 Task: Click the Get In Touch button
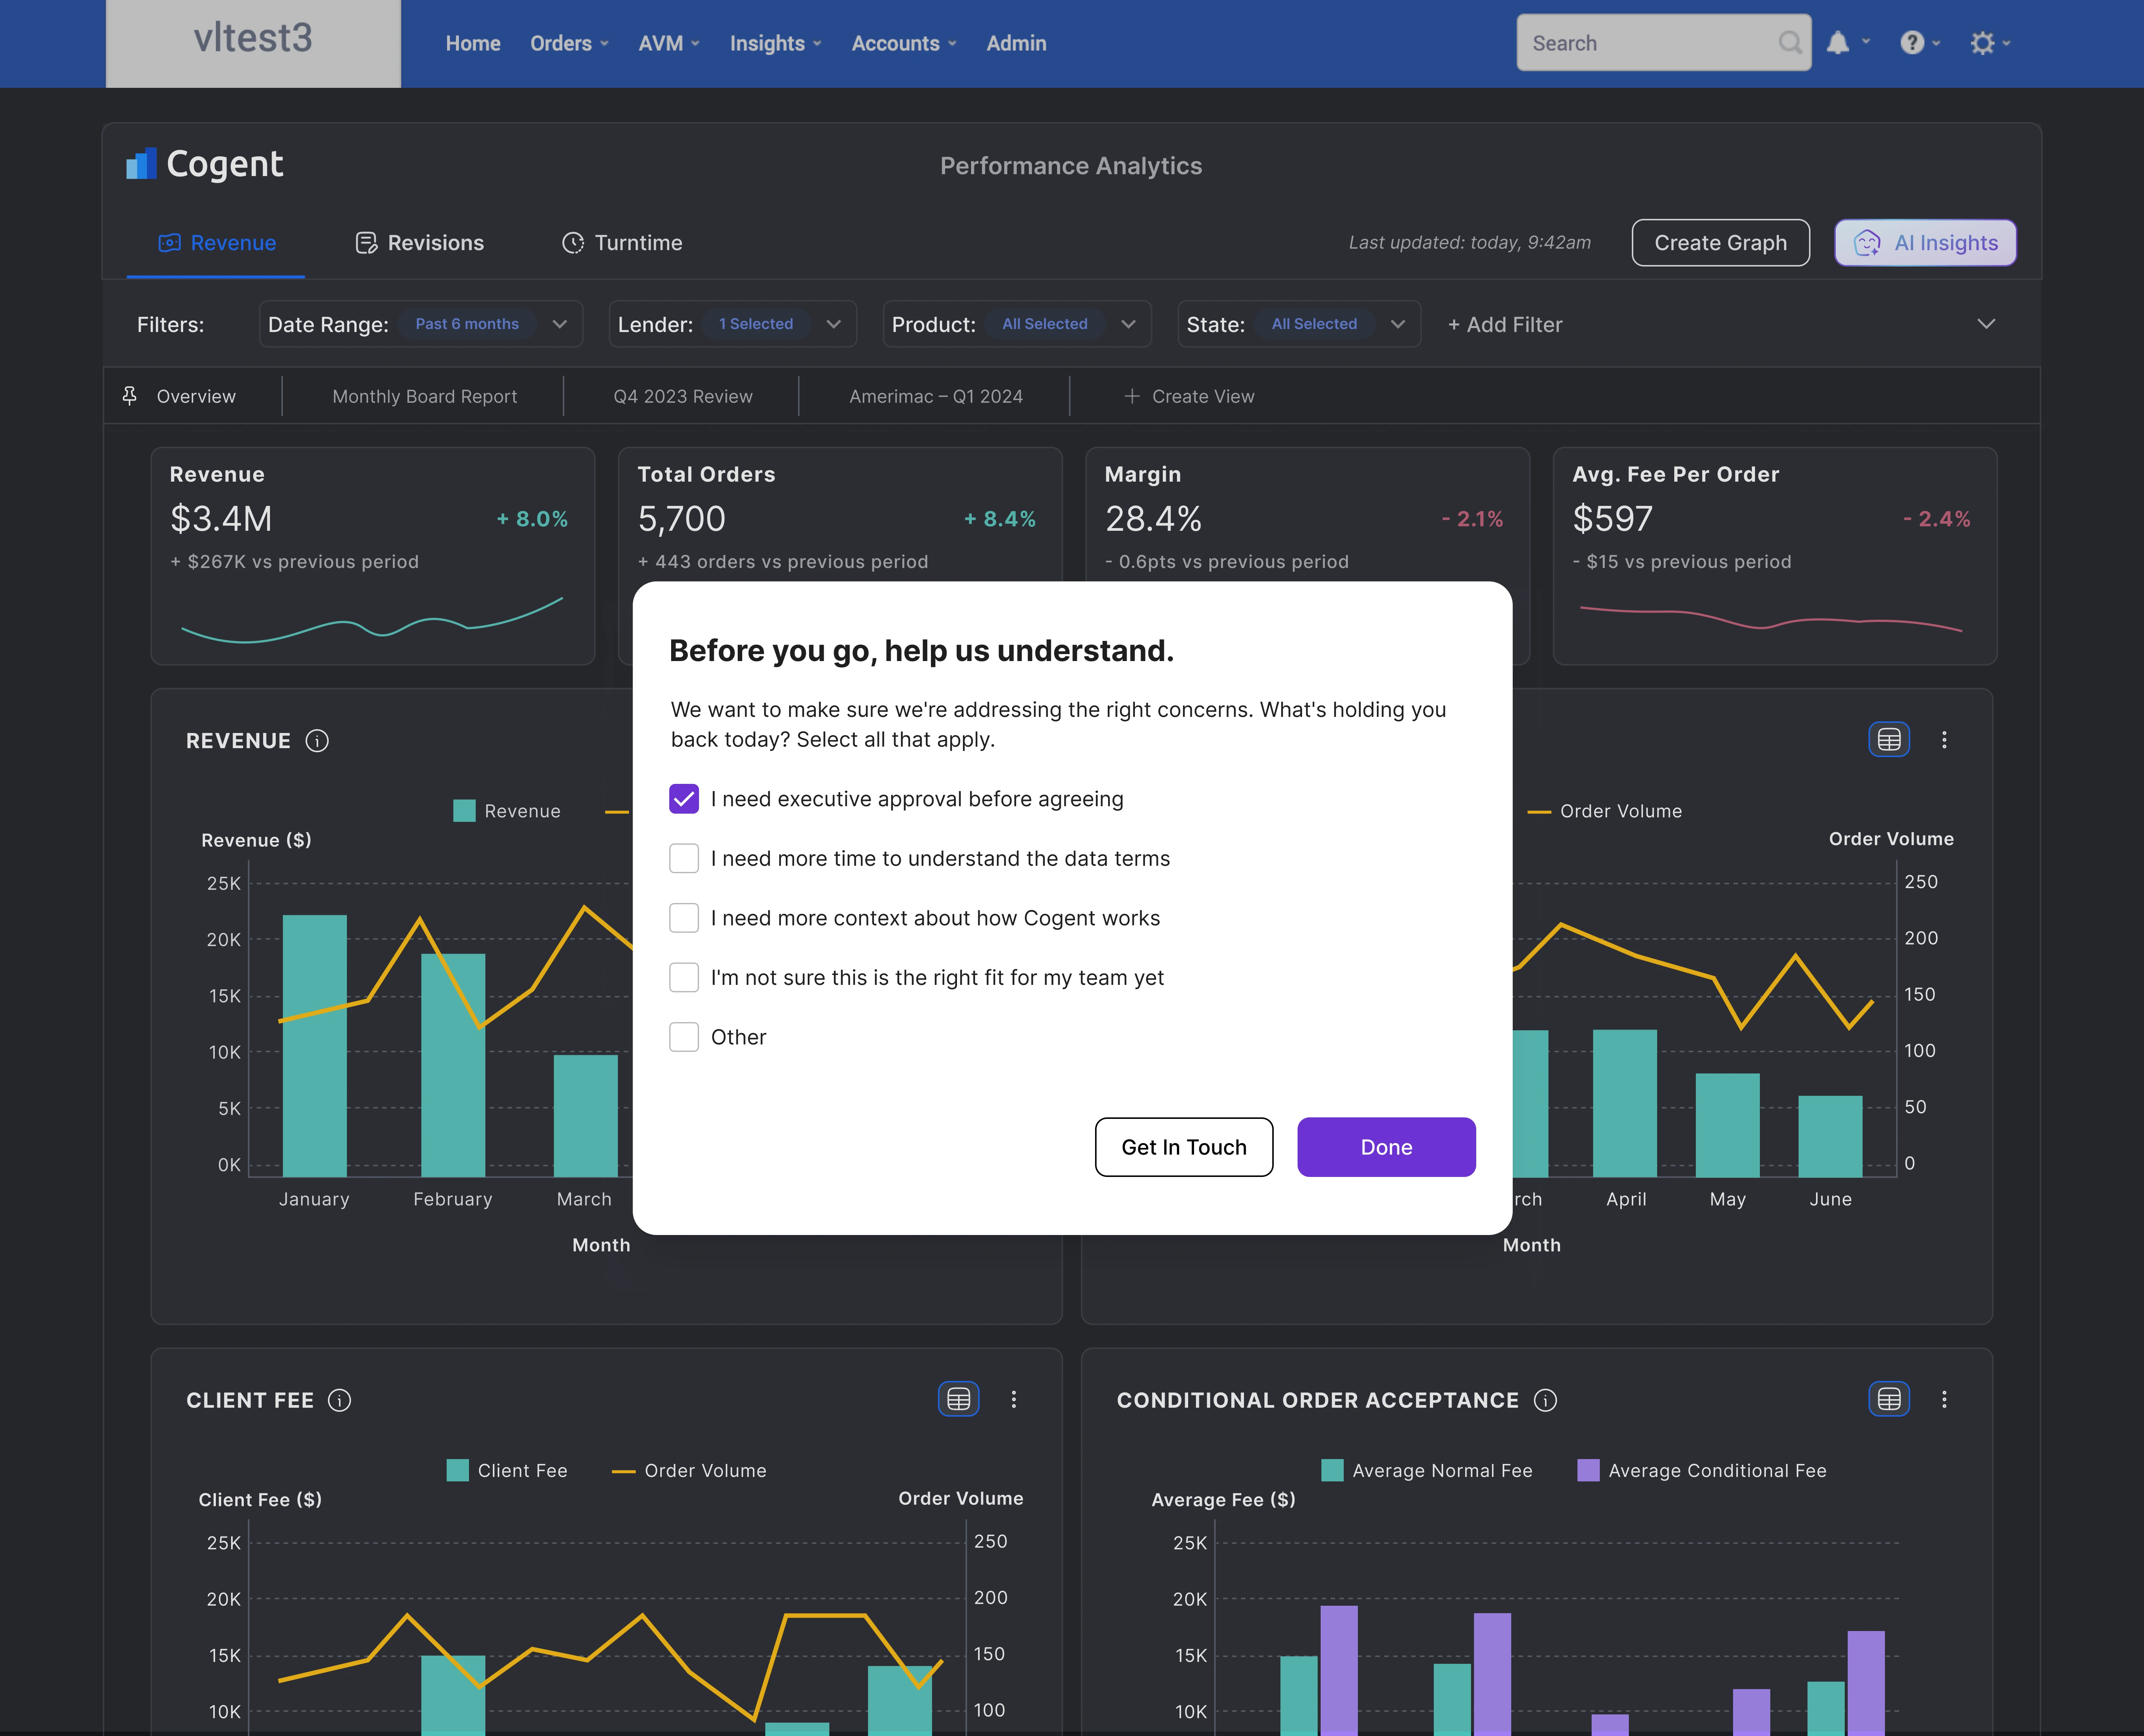pyautogui.click(x=1184, y=1147)
